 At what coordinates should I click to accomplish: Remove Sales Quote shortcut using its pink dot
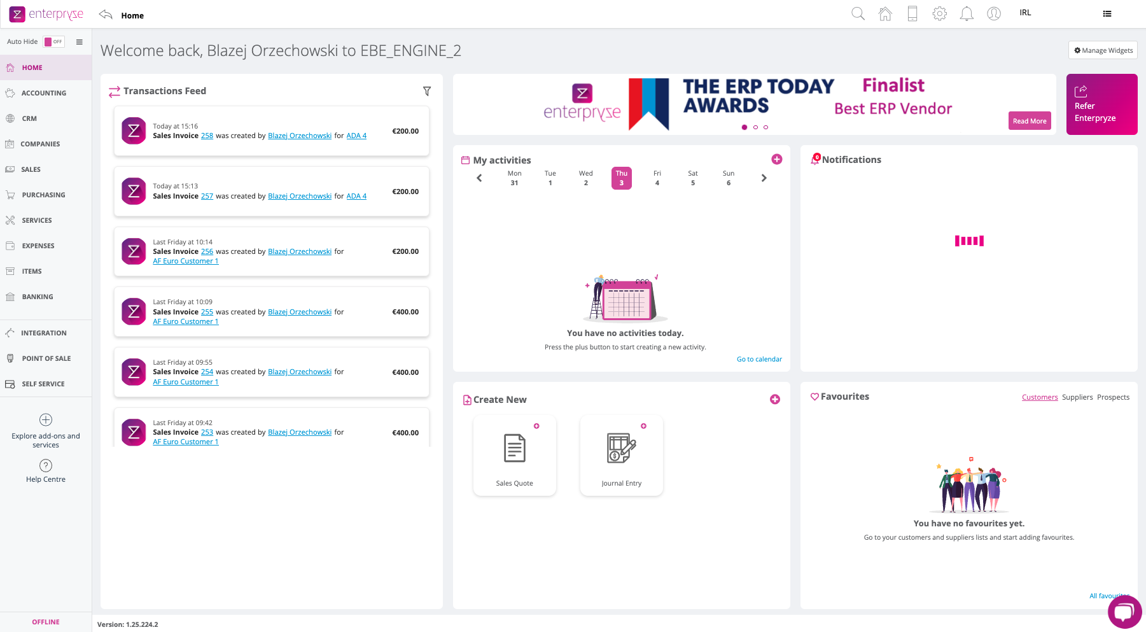point(536,426)
